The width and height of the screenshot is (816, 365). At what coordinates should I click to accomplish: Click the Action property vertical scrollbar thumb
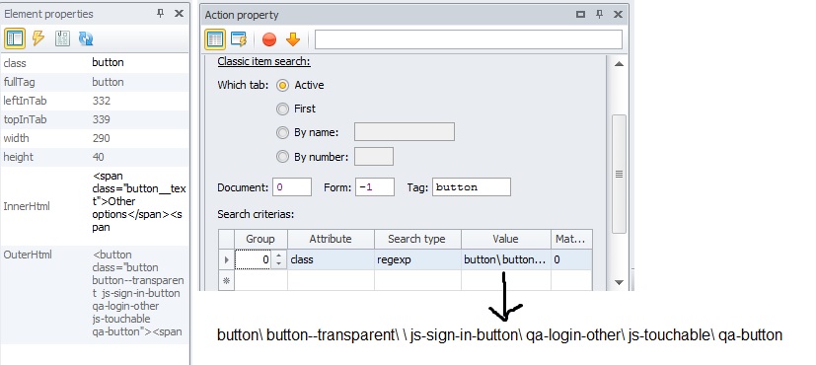click(619, 174)
